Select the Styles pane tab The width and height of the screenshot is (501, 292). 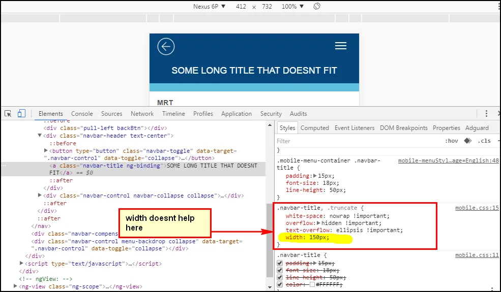287,127
